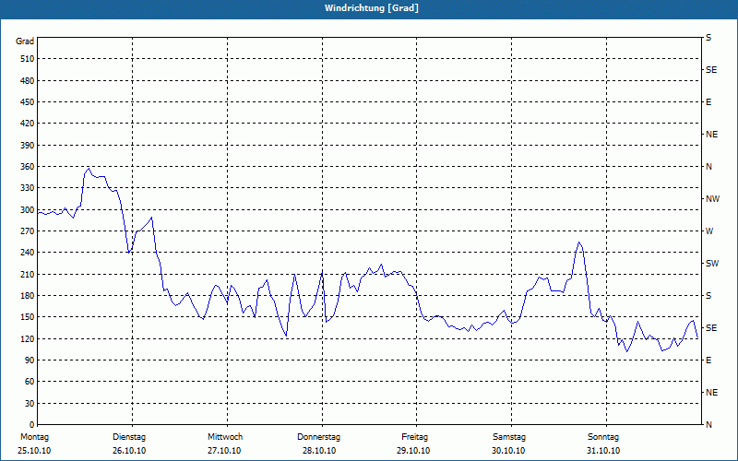Select the 90 value on the degree axis
This screenshot has height=461, width=738.
(30, 361)
